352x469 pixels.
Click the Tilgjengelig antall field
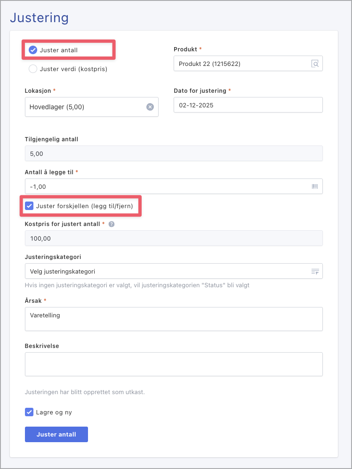(174, 154)
